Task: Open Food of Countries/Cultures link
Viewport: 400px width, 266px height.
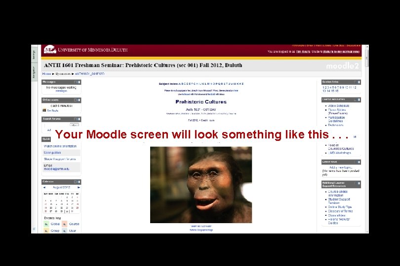Action: (341, 147)
